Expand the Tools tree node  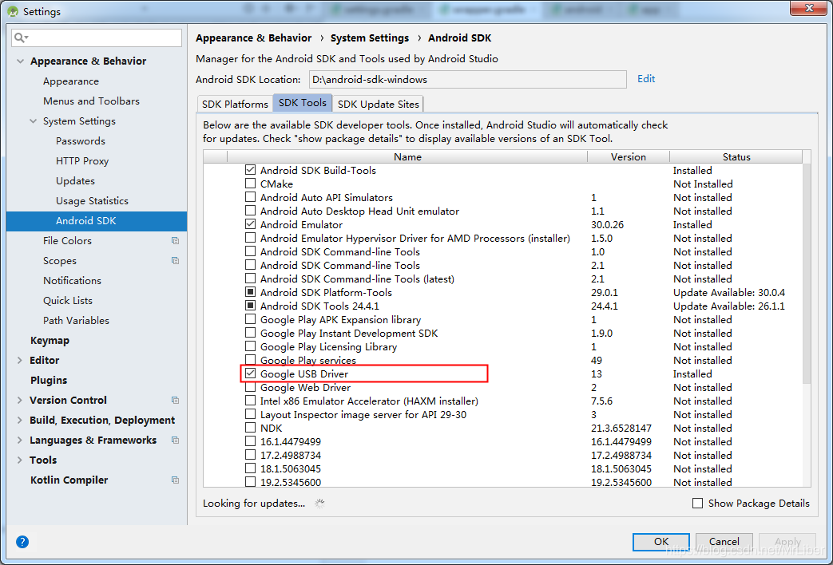pos(20,460)
